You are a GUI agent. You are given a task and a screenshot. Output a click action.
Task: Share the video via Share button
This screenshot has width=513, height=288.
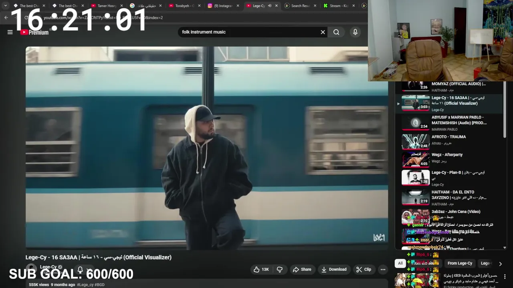(x=302, y=270)
